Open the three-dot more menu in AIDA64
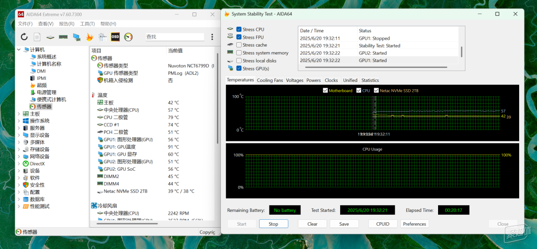 212,37
